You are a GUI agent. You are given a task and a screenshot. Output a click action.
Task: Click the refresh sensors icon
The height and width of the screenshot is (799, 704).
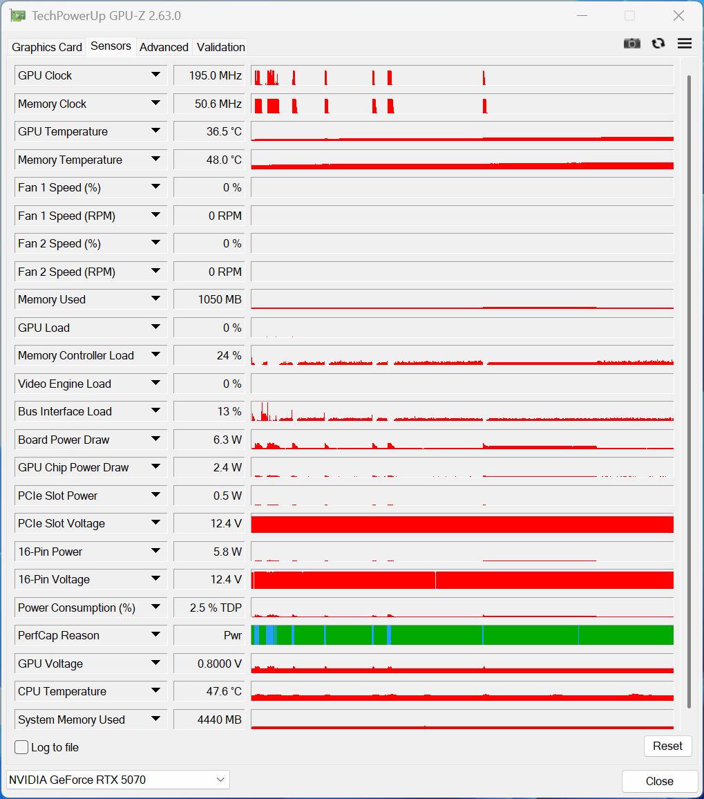[658, 44]
